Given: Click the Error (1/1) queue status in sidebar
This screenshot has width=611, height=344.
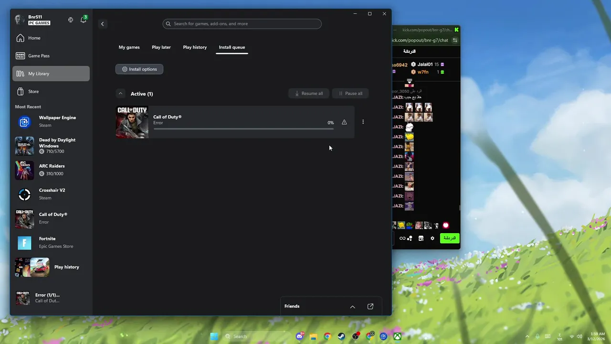Looking at the screenshot, I should coord(51,298).
